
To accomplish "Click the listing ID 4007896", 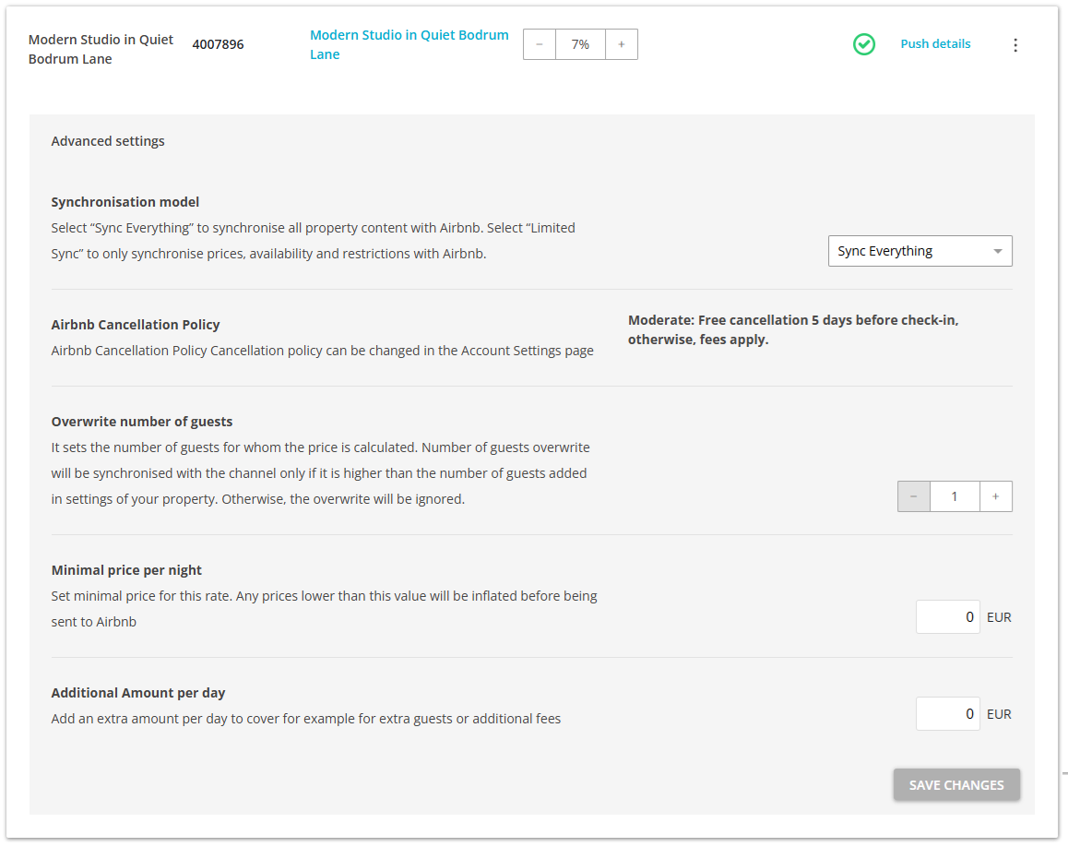I will click(218, 44).
